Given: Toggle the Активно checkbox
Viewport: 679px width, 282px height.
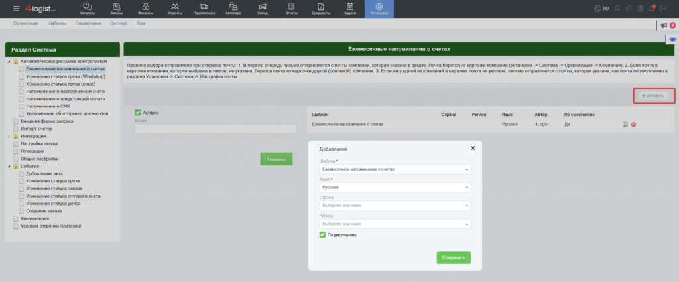Looking at the screenshot, I should (138, 113).
